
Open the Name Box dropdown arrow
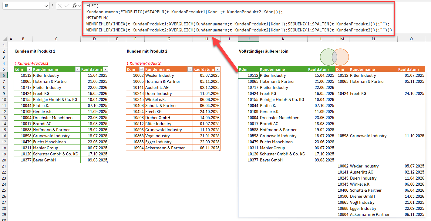coord(46,6)
